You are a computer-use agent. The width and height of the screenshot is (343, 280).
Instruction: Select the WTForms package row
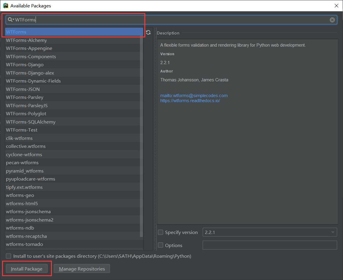tap(74, 32)
